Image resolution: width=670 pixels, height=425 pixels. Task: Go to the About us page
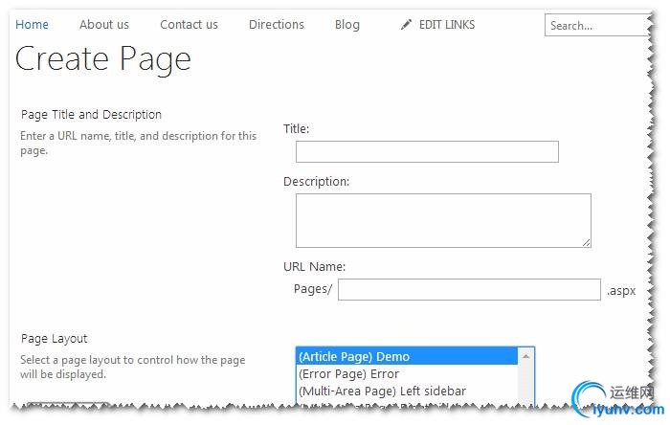(104, 25)
